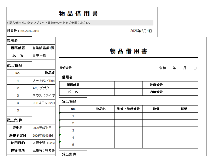Select the grey 記入例です note banner

click(x=80, y=23)
